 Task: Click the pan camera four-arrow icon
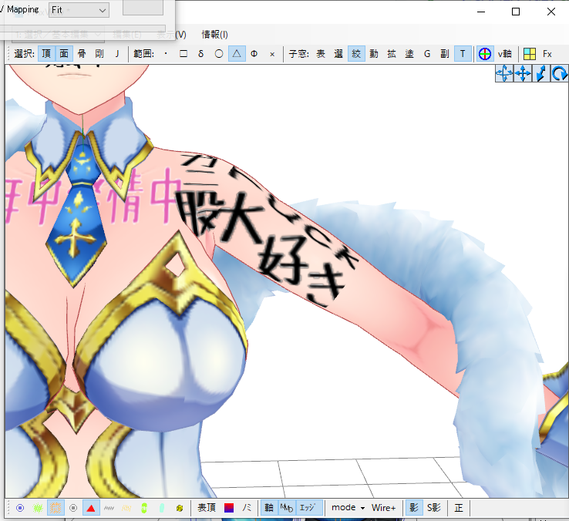504,74
